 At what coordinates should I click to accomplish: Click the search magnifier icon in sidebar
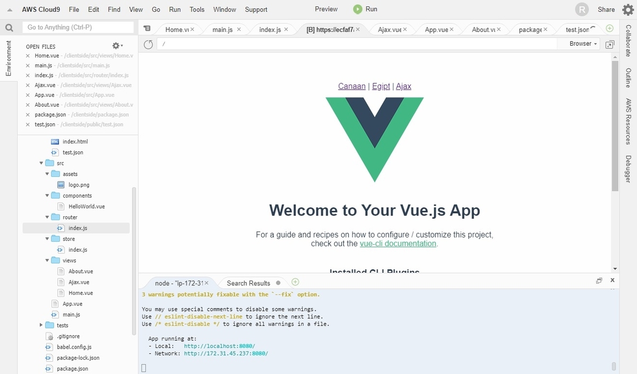[9, 28]
